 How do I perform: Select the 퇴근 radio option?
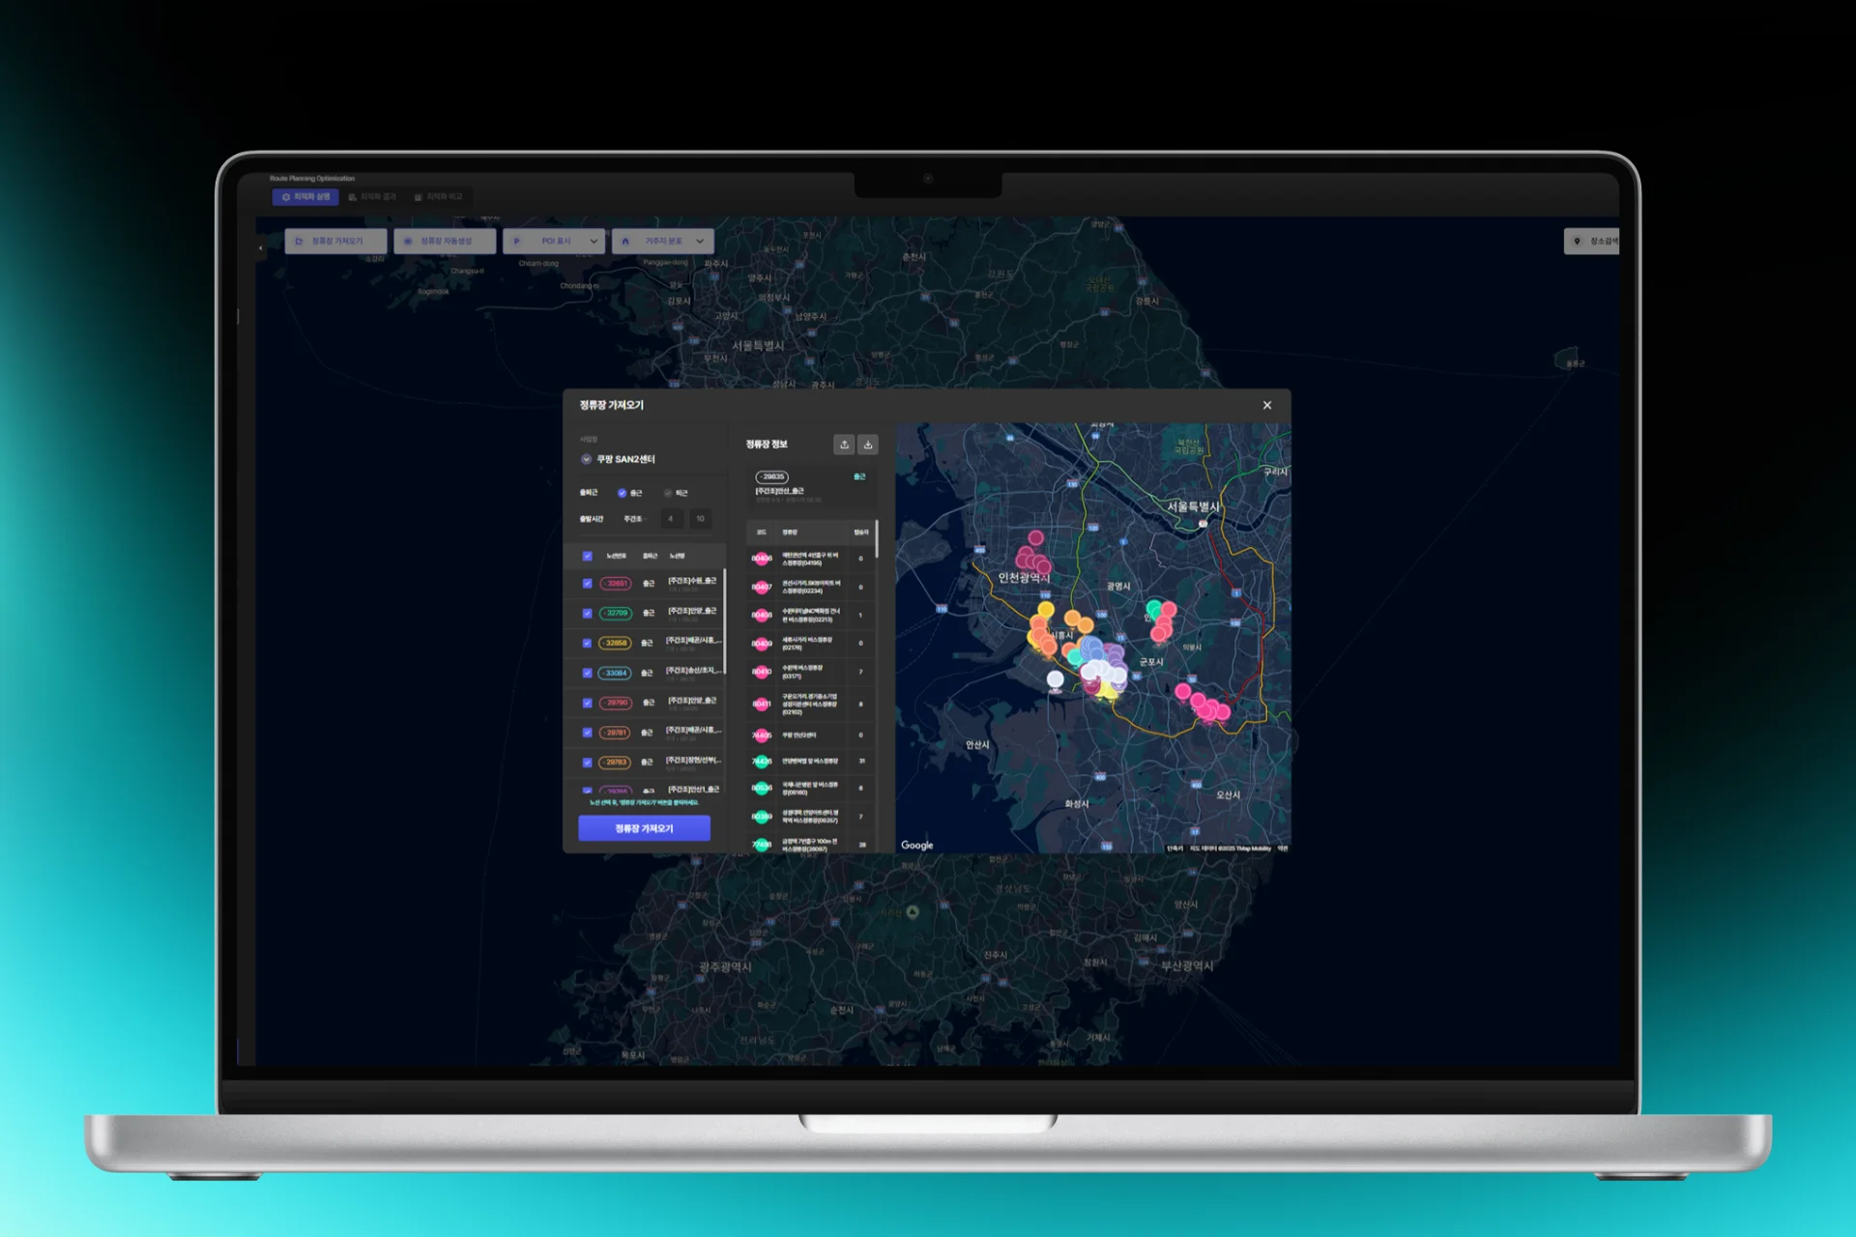pyautogui.click(x=668, y=493)
